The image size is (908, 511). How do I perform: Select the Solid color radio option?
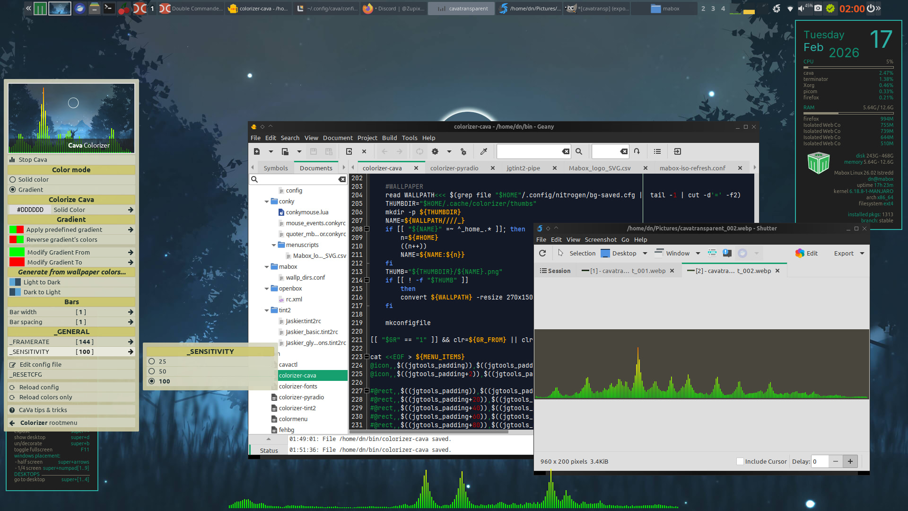point(13,180)
